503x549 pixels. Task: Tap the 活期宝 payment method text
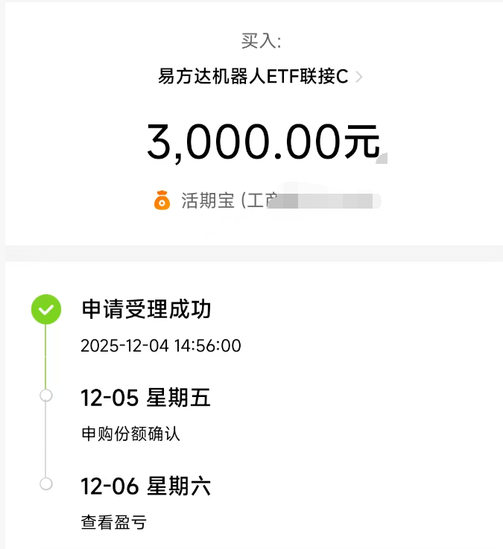point(207,200)
